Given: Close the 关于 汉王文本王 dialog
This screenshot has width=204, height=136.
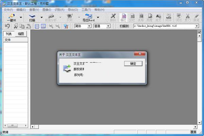Looking at the screenshot, I should (140, 54).
